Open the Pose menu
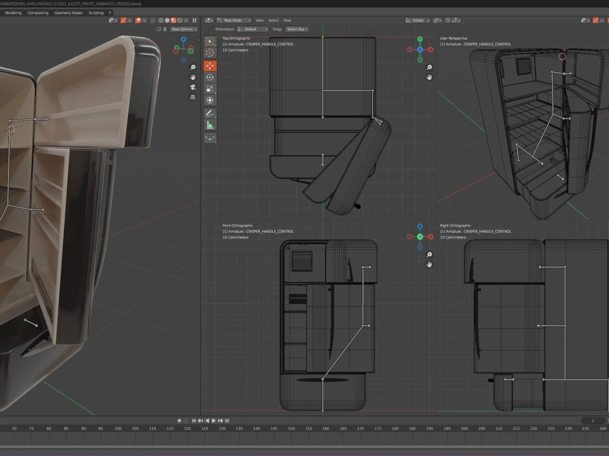The width and height of the screenshot is (609, 456). 287,20
